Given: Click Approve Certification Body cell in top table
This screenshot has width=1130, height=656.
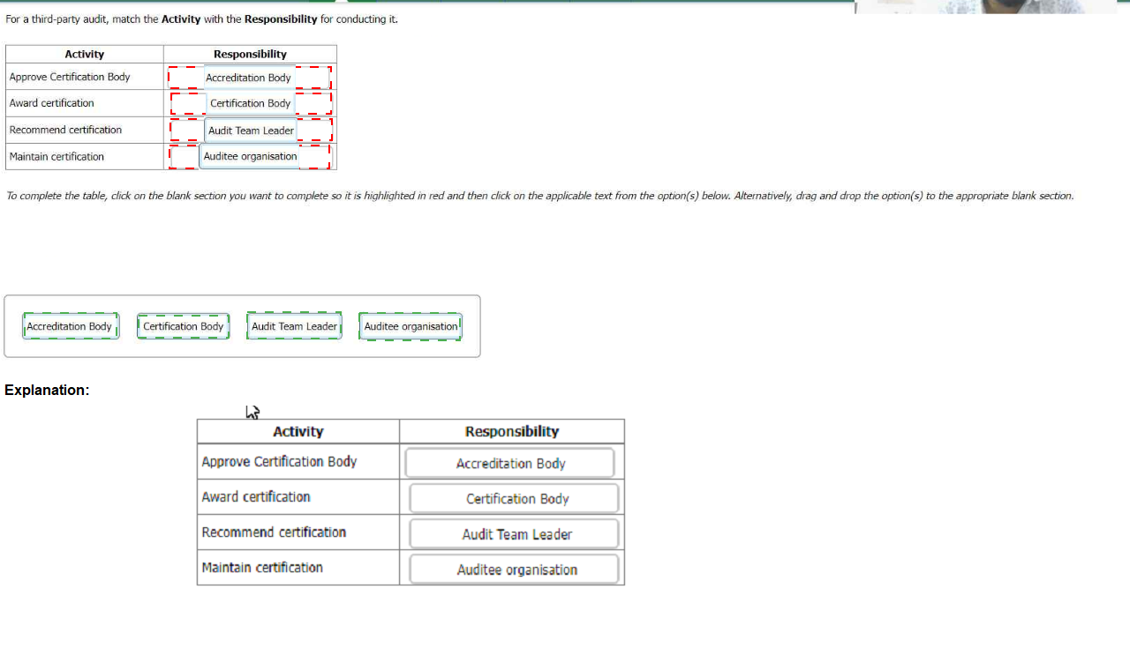Looking at the screenshot, I should point(84,78).
